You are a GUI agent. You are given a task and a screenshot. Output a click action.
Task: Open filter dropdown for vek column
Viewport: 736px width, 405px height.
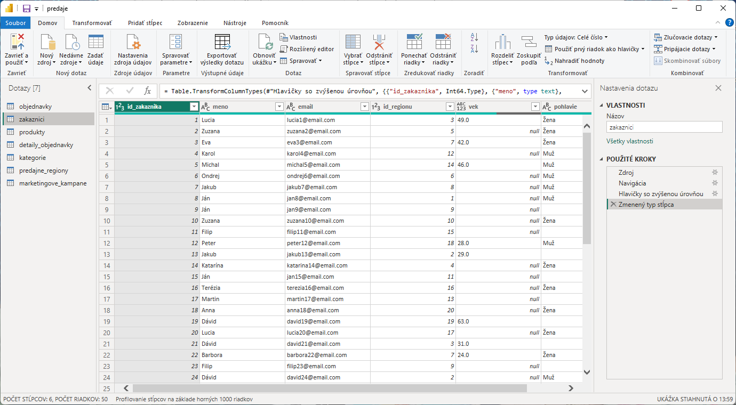pyautogui.click(x=535, y=107)
